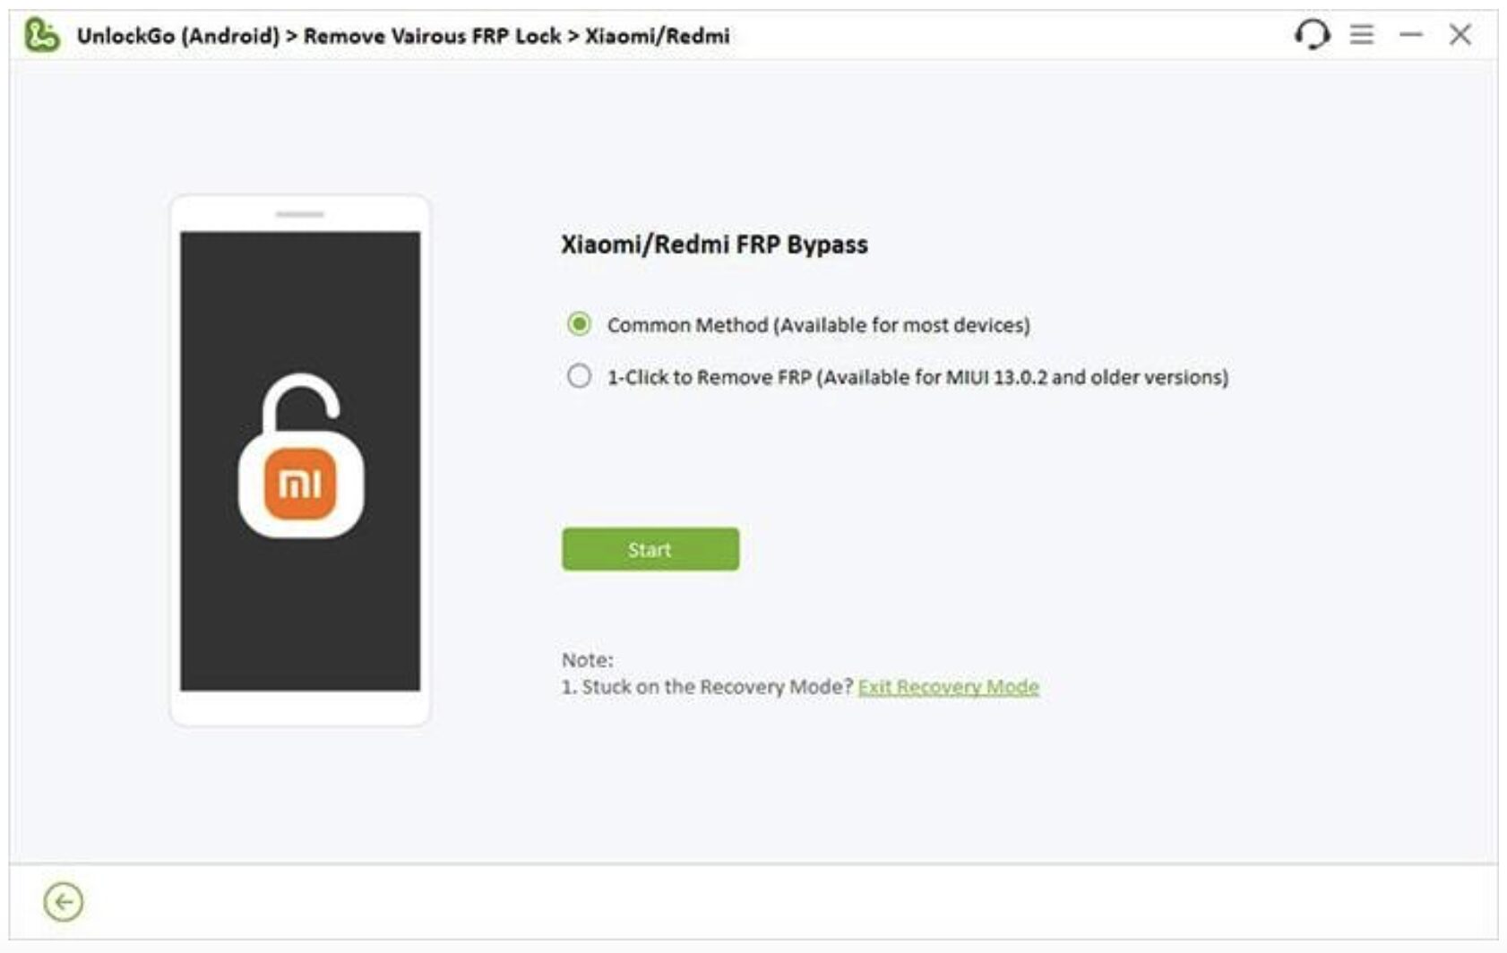Click the Xiaomi/Redmi FRP Bypass heading
The width and height of the screenshot is (1507, 953).
714,245
